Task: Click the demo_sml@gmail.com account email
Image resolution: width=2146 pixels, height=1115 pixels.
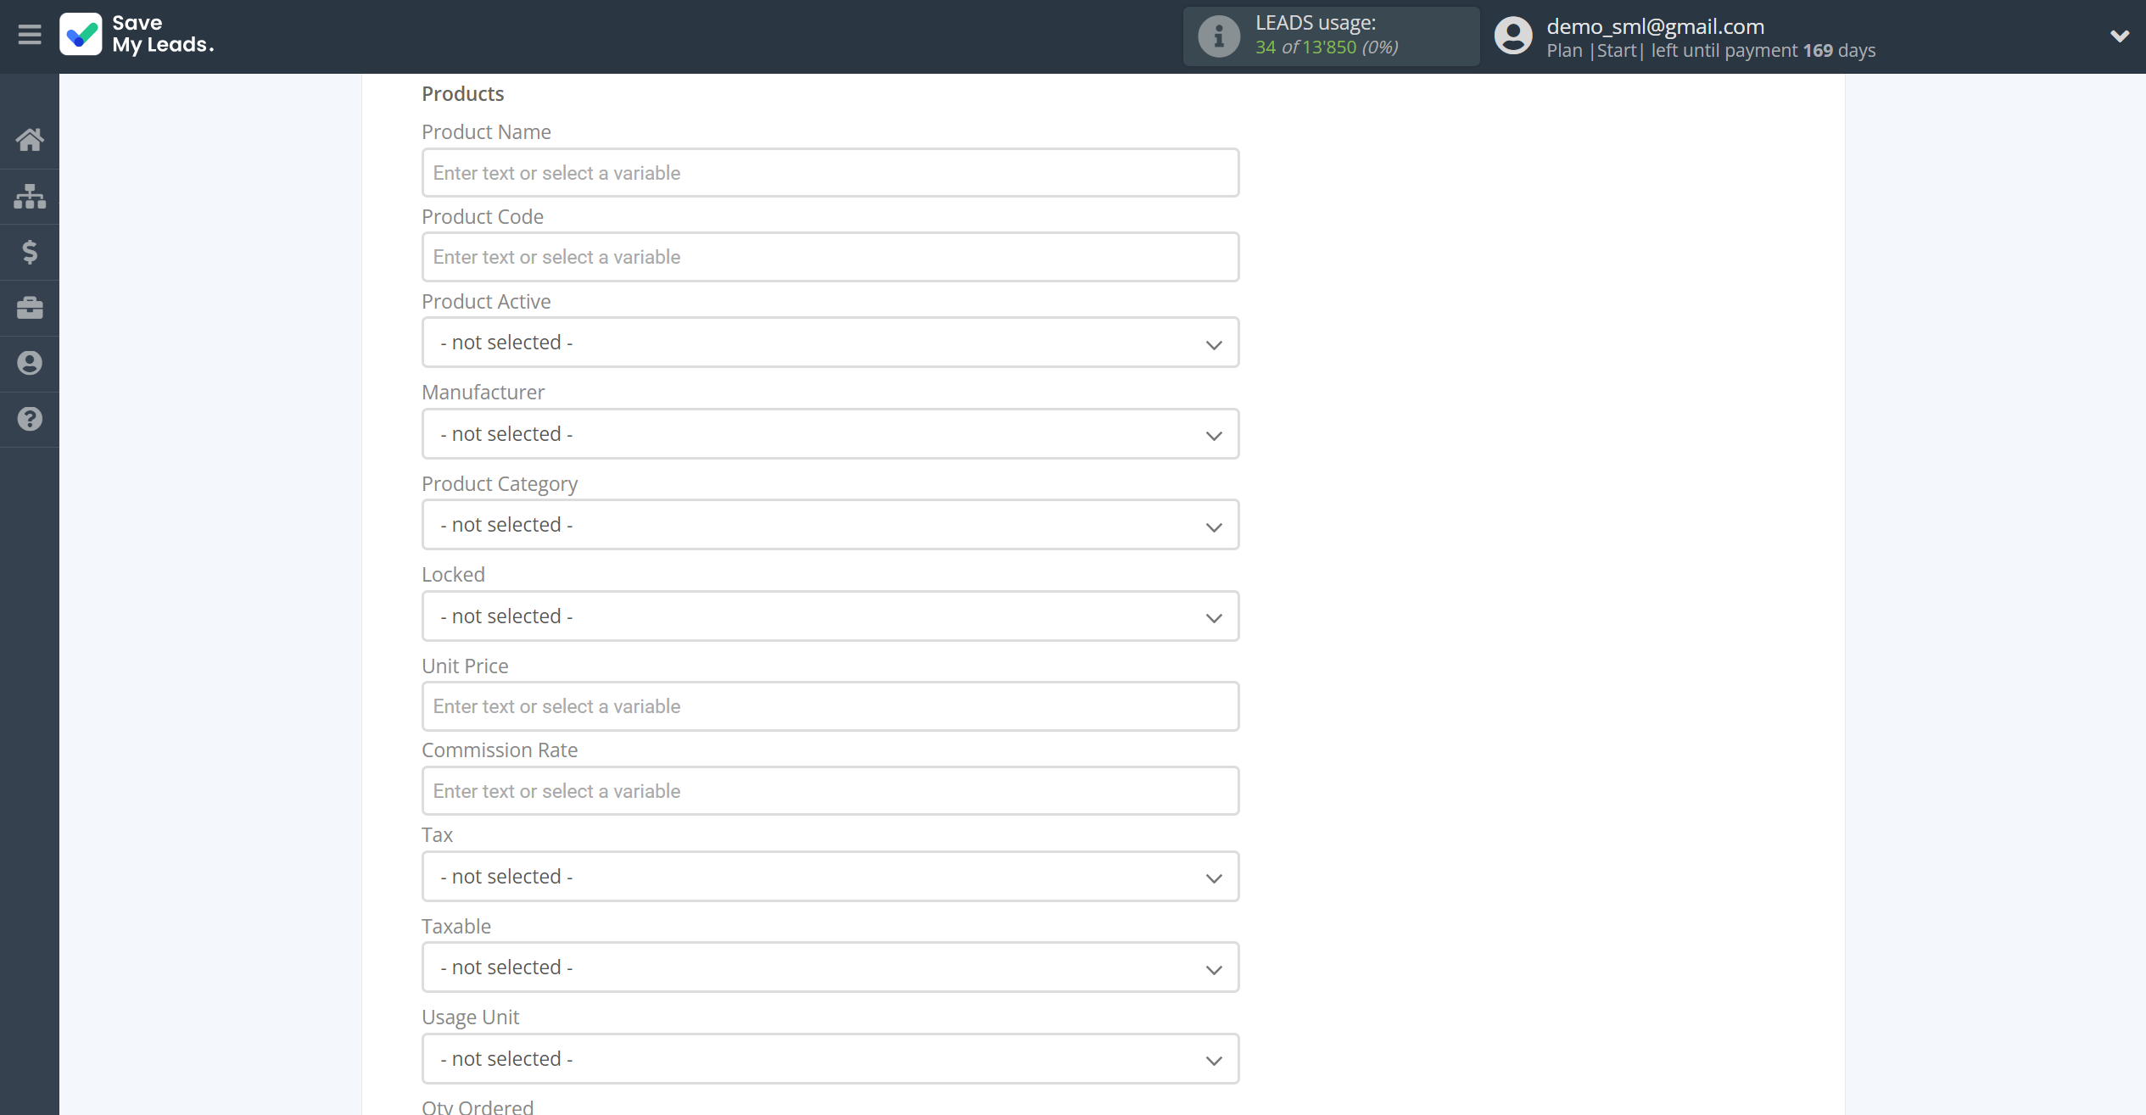Action: pyautogui.click(x=1655, y=26)
